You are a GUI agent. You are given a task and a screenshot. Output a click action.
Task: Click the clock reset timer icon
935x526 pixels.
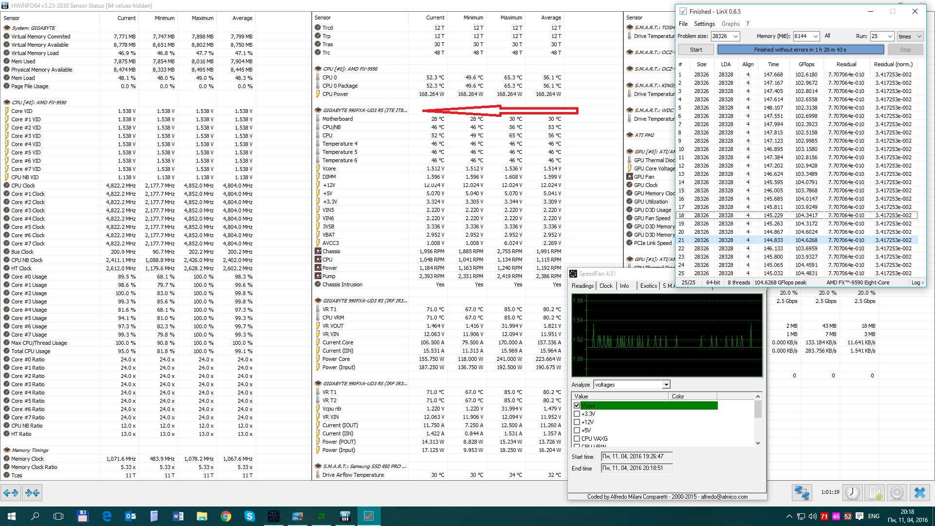pos(852,493)
